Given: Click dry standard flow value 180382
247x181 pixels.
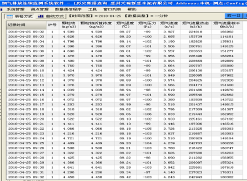Looking at the screenshot, I should 227,177.
